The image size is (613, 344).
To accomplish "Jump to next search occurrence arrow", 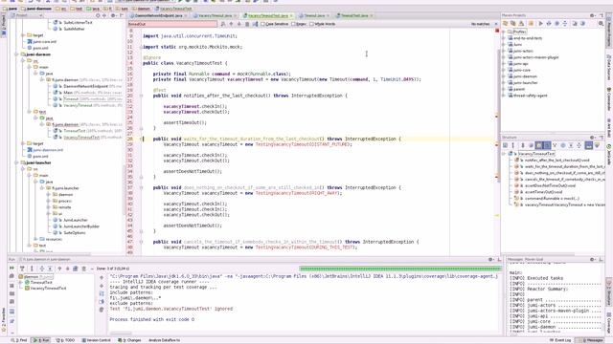I will point(238,24).
